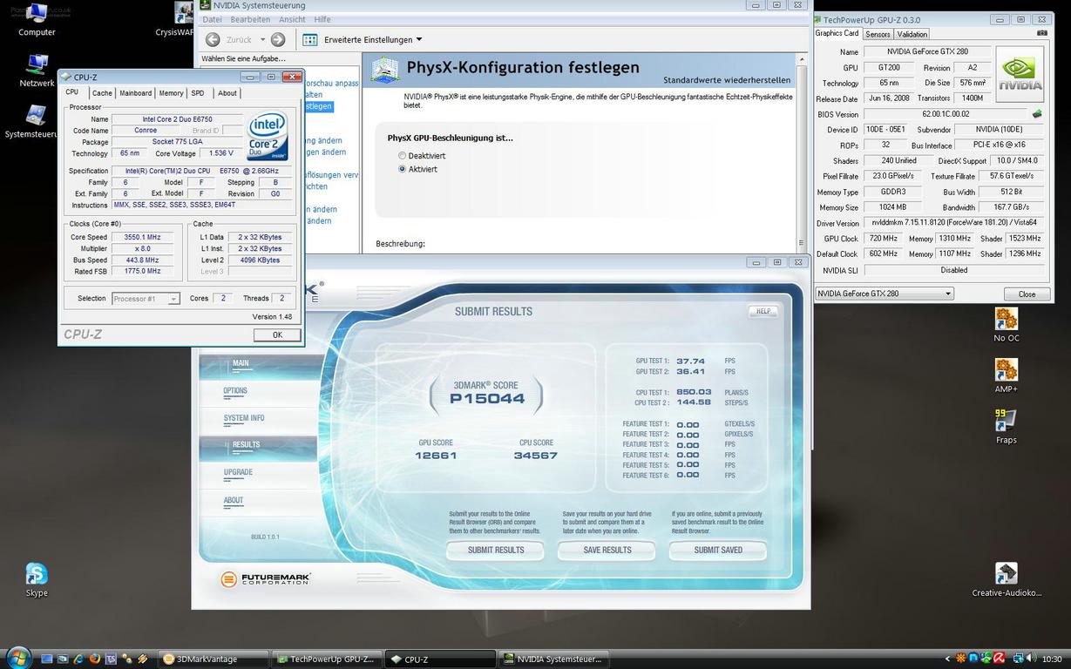Go to UPGRADE in 3DMark sidebar

(x=238, y=472)
